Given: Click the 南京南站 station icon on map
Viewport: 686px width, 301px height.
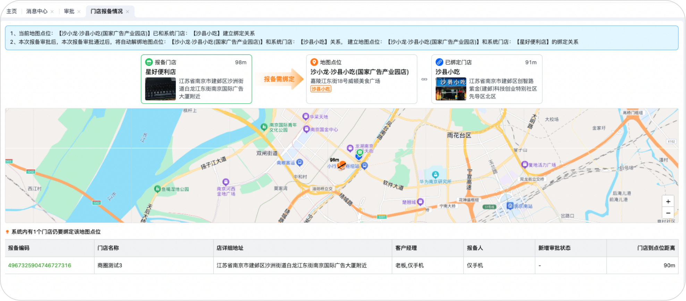Looking at the screenshot, I should (x=510, y=206).
